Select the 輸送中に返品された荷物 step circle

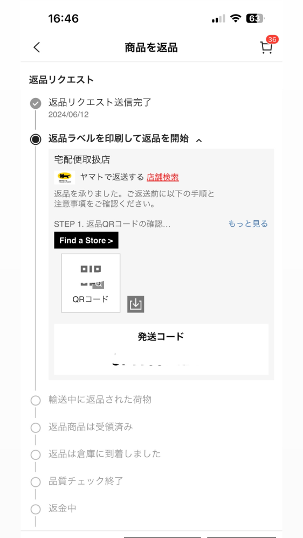(x=36, y=401)
